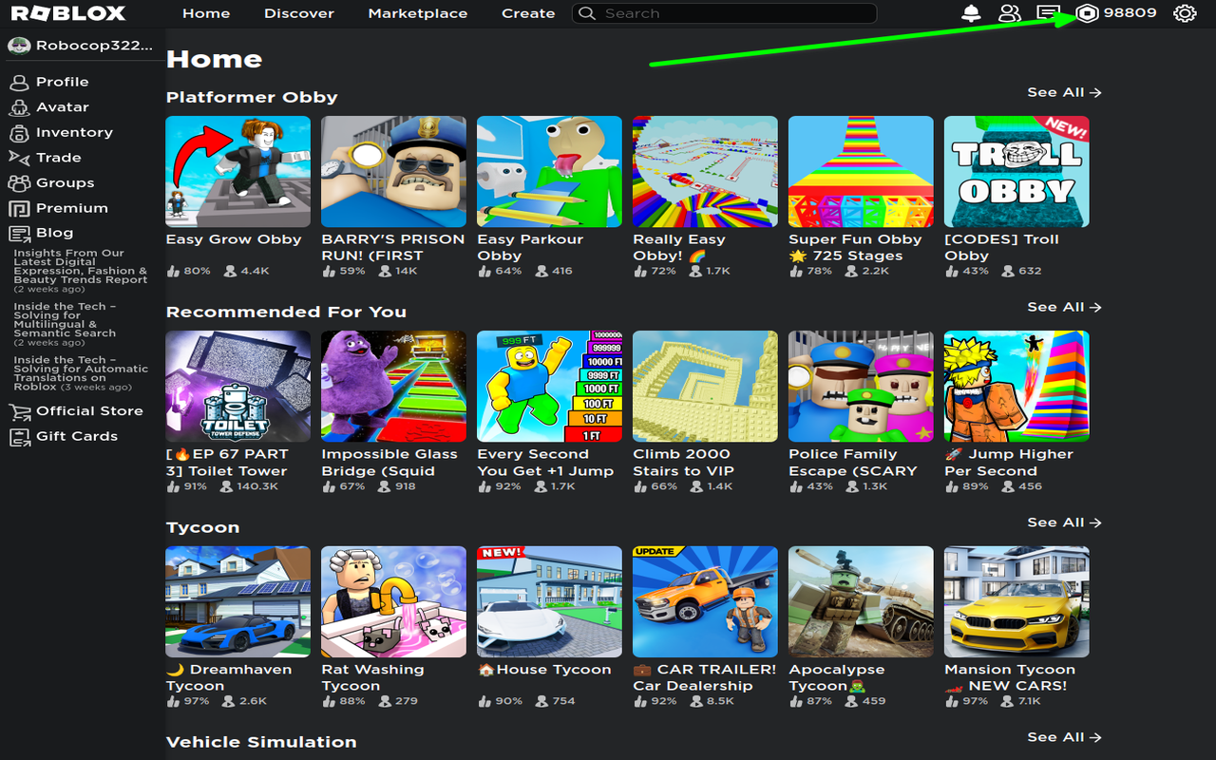1216x760 pixels.
Task: Click the Mansion Tycoon NEW CARS title
Action: coord(1010,677)
